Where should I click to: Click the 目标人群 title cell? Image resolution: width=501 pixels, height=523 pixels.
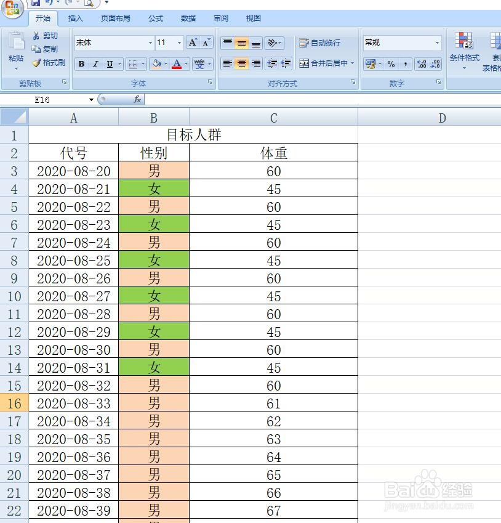tap(193, 135)
